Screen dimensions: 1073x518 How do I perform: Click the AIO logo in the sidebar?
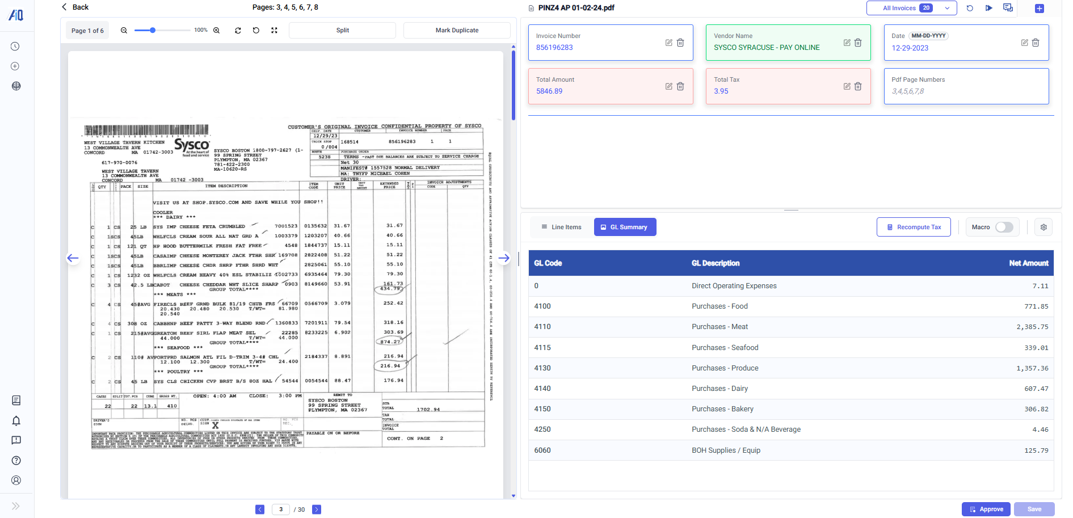16,15
